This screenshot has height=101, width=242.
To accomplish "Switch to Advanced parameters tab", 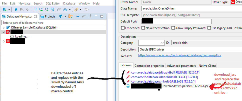I will coord(181,66).
